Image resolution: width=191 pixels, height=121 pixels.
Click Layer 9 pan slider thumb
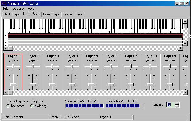(169, 66)
